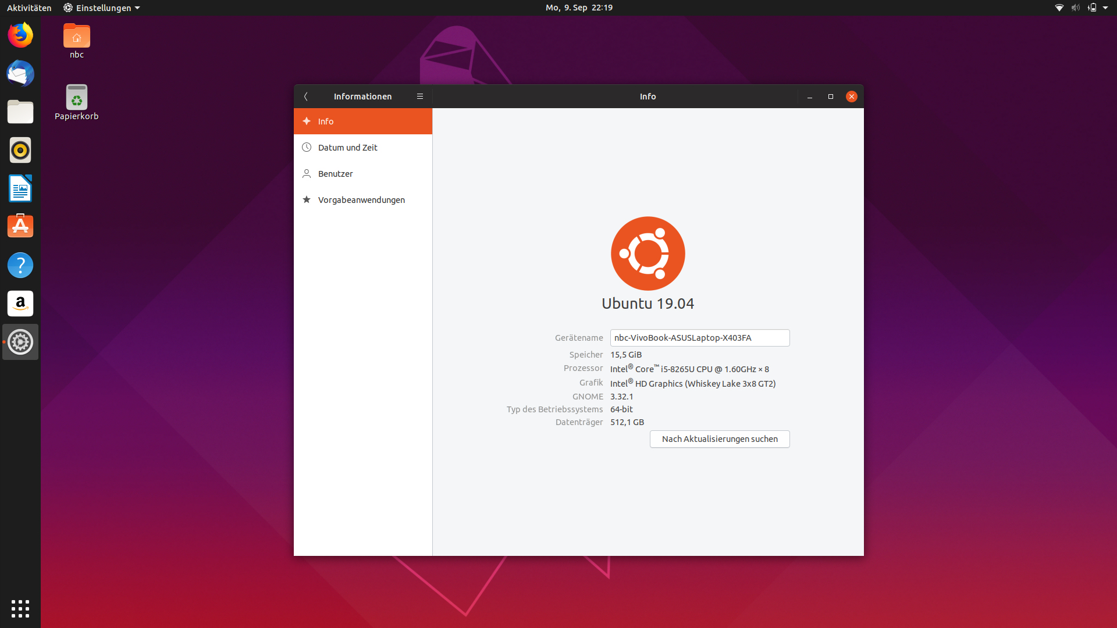The width and height of the screenshot is (1117, 628).
Task: Click the Wi-Fi status icon
Action: [1059, 8]
